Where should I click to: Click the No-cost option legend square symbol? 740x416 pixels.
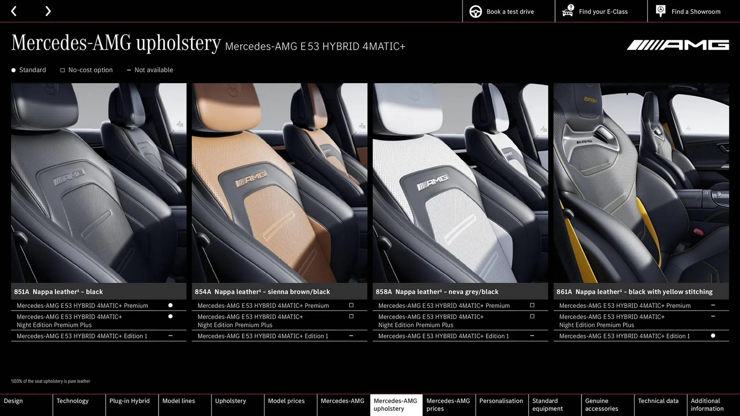pyautogui.click(x=62, y=70)
